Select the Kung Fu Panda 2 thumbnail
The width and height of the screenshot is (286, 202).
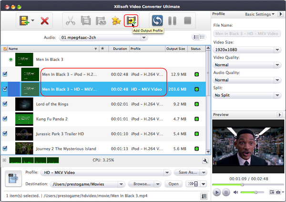[24, 119]
